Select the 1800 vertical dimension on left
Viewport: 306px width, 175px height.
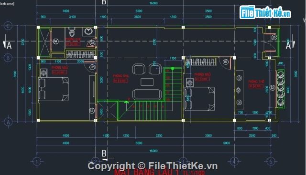30,90
